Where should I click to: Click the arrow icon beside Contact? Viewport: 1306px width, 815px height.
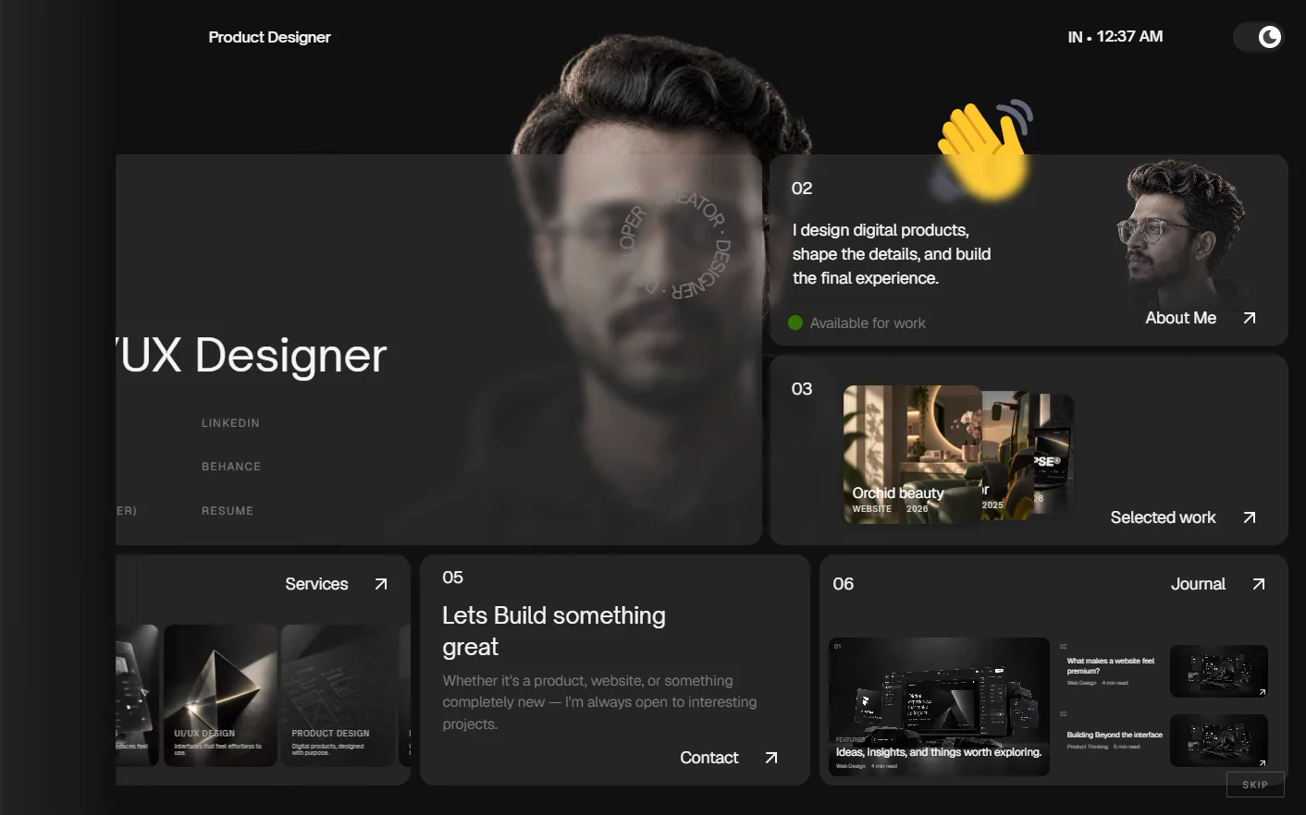[x=771, y=758]
